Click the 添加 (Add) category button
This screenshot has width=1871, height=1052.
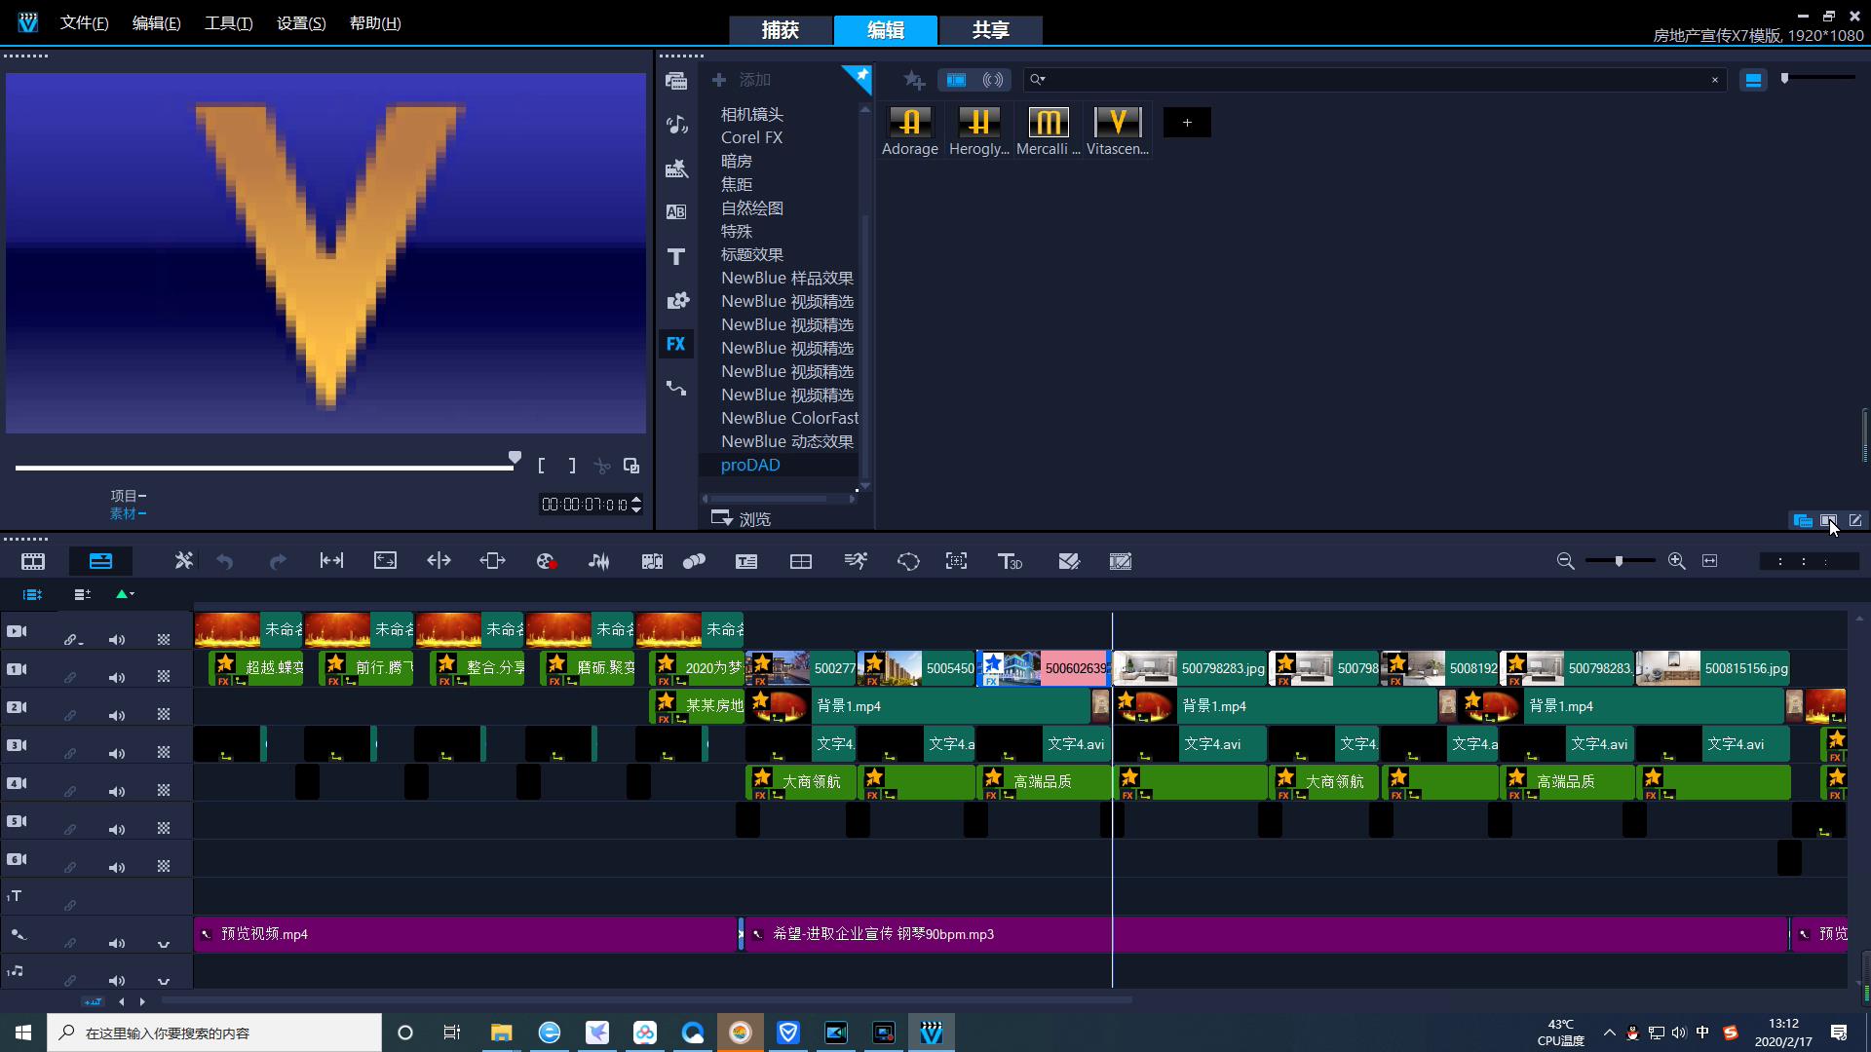[742, 80]
